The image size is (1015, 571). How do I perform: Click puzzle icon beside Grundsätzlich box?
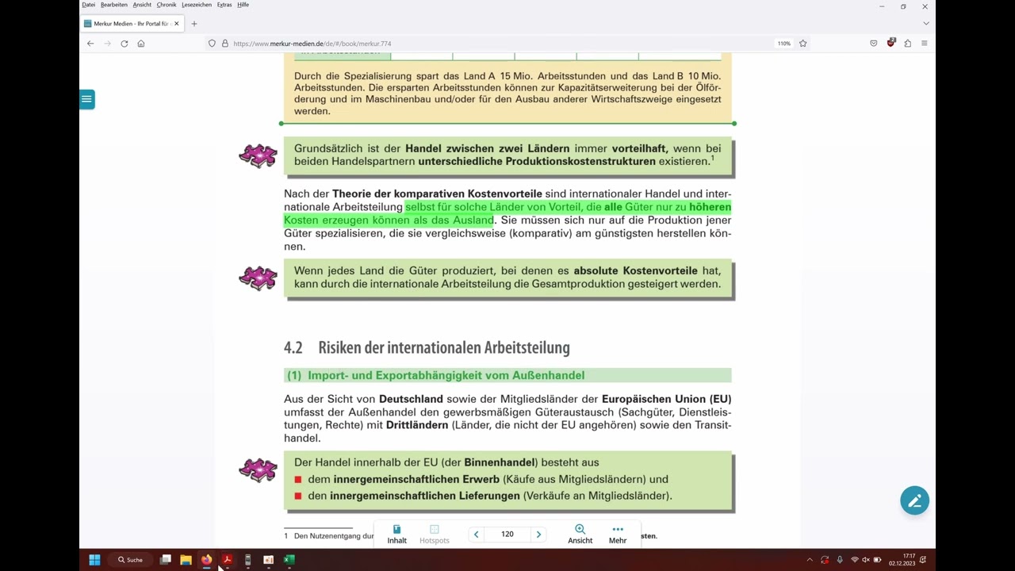259,155
